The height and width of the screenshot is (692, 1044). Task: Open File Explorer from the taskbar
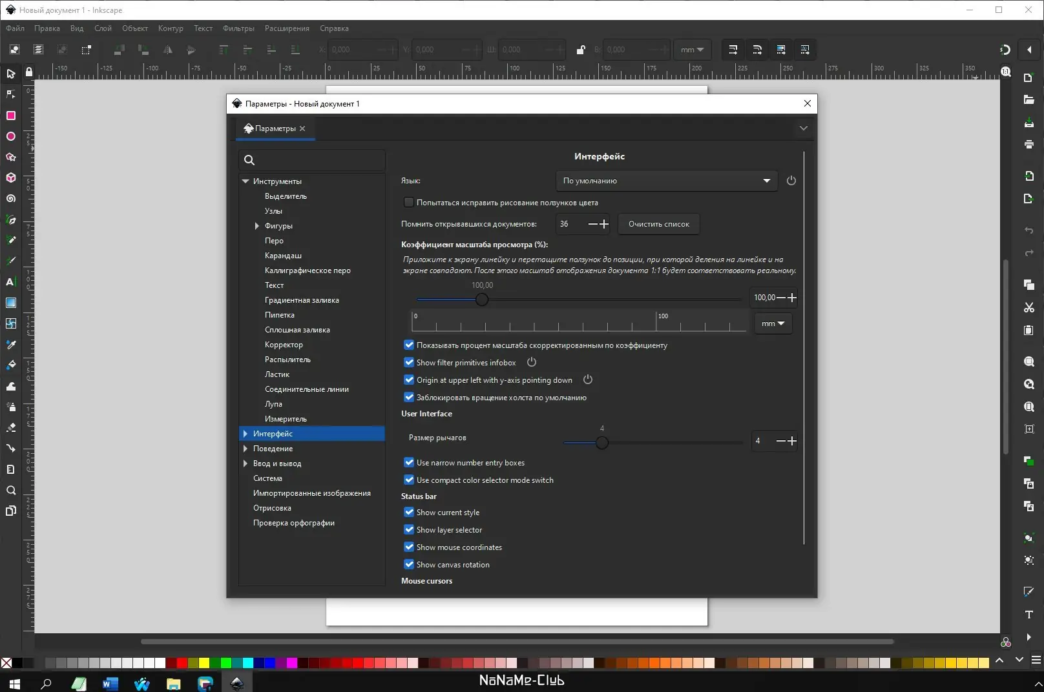tap(174, 683)
